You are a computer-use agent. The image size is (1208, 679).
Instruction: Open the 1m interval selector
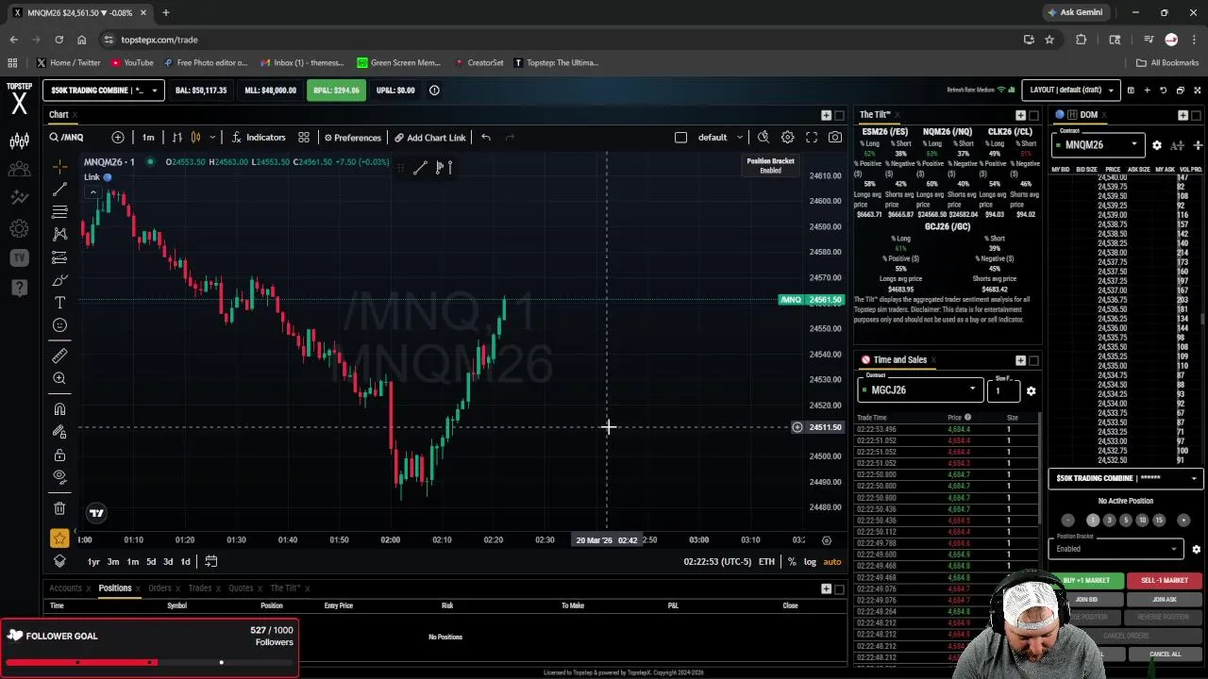tap(148, 138)
